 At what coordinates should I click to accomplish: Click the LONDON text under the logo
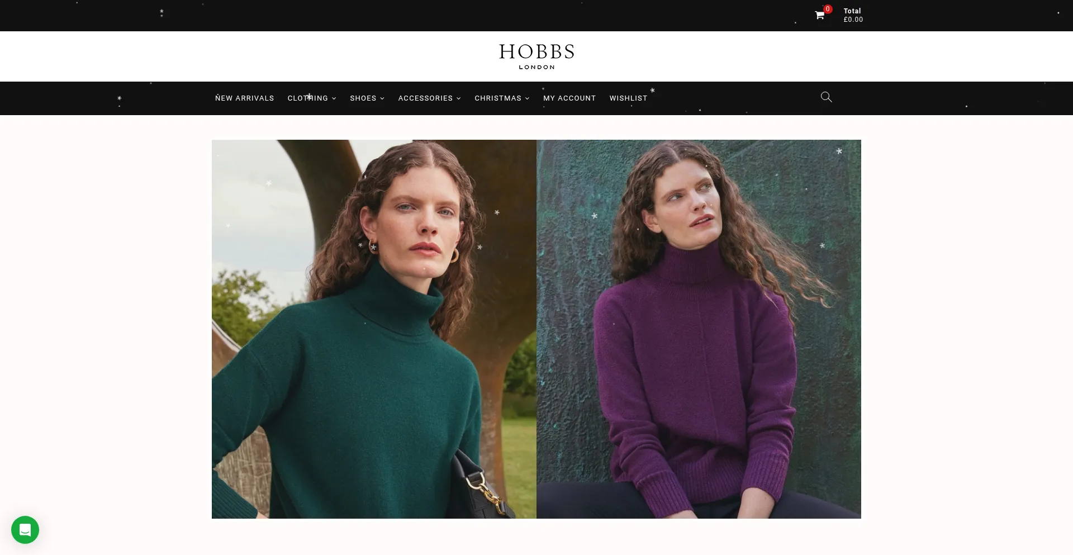pyautogui.click(x=536, y=67)
